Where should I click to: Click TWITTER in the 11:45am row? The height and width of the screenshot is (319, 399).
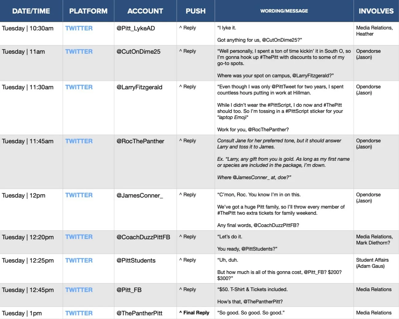[x=79, y=141]
